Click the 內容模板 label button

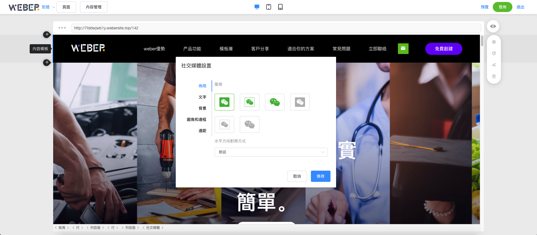40,49
